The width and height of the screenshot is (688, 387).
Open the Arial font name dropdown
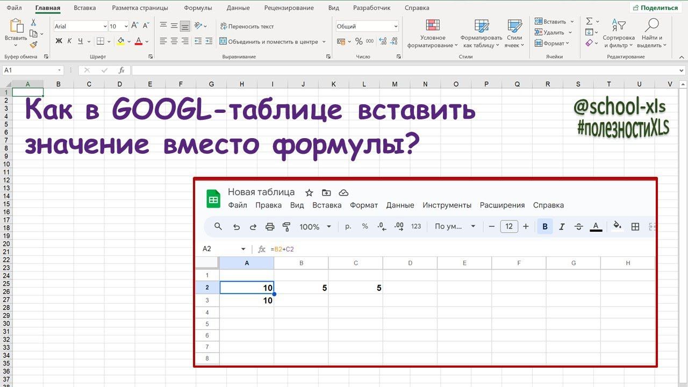(x=105, y=26)
